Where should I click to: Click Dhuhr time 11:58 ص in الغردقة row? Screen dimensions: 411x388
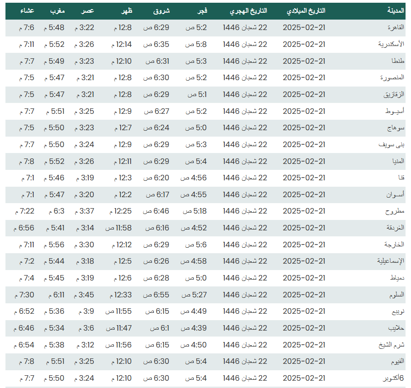[x=118, y=228]
